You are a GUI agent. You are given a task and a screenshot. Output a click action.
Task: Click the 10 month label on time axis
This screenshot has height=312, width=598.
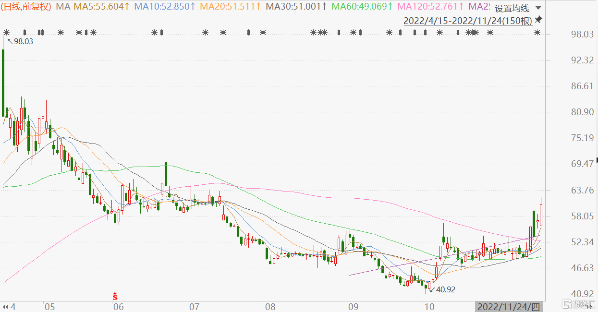429,306
